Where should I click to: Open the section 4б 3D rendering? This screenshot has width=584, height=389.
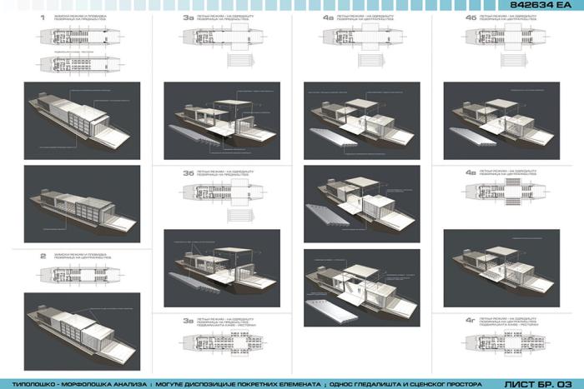pos(501,121)
